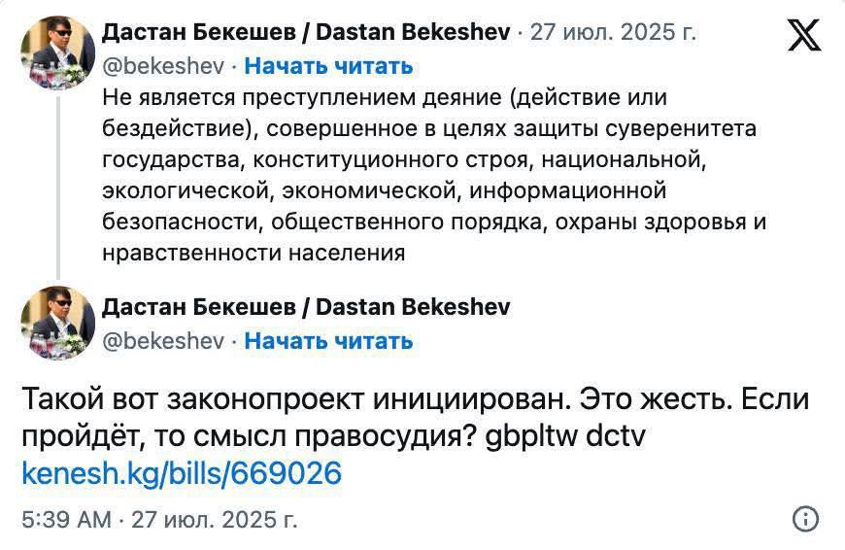Click the profile avatar of the upper post
Viewport: 845px width, 550px height.
point(57,52)
